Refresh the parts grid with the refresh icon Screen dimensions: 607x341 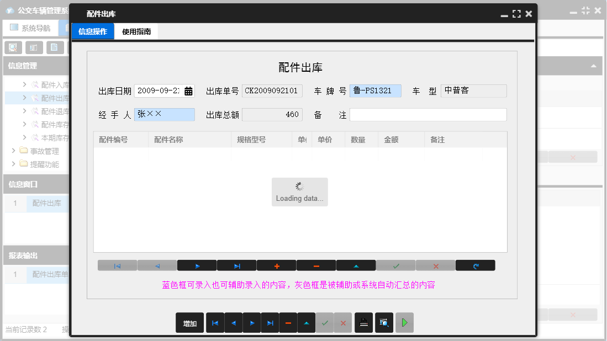click(x=475, y=265)
